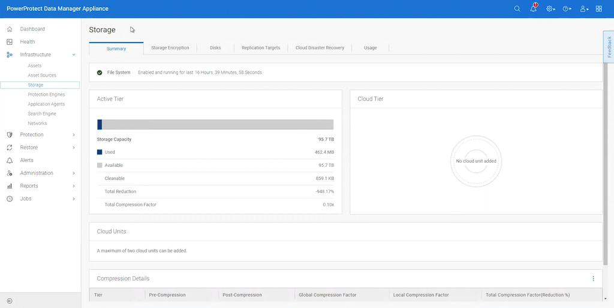The image size is (614, 308).
Task: Open Assets under Infrastructure
Action: [x=34, y=66]
